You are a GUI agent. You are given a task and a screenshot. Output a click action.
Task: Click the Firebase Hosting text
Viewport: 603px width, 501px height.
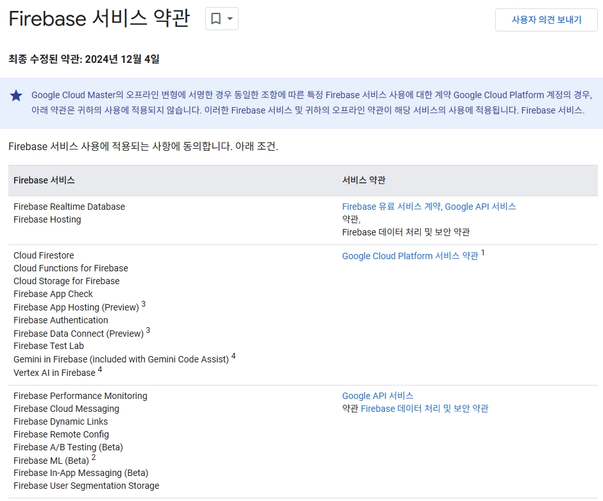pyautogui.click(x=47, y=219)
